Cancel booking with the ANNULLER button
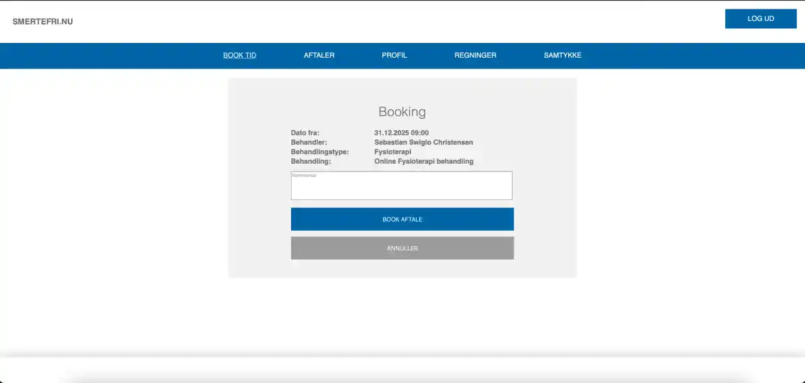The image size is (805, 383). (402, 248)
